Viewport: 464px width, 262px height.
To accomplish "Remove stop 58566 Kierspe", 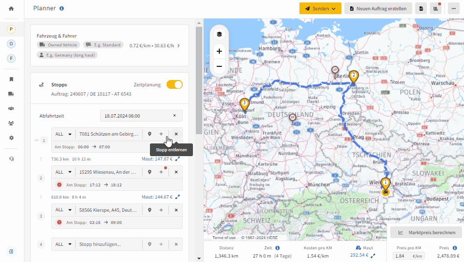I will pos(176,210).
